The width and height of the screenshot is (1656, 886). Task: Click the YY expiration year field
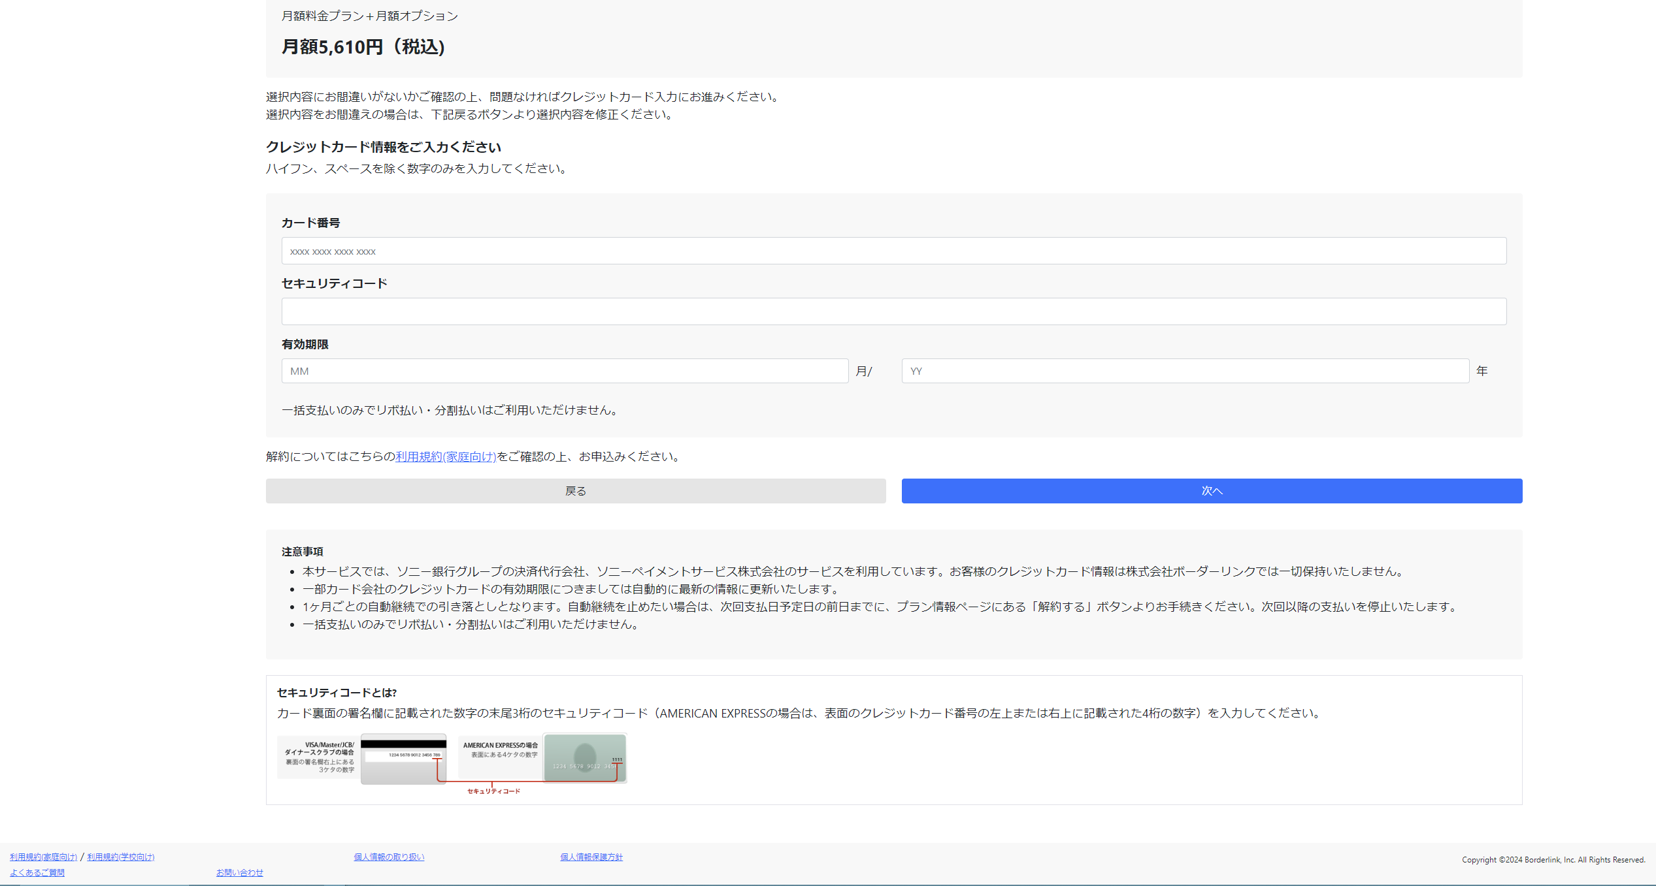click(1185, 371)
